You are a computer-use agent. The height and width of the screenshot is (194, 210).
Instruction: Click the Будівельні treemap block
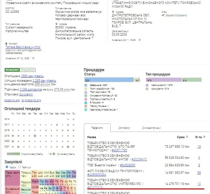click(12, 190)
